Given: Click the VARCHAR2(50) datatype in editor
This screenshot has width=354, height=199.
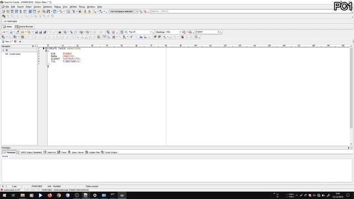Looking at the screenshot, I should coord(71,59).
